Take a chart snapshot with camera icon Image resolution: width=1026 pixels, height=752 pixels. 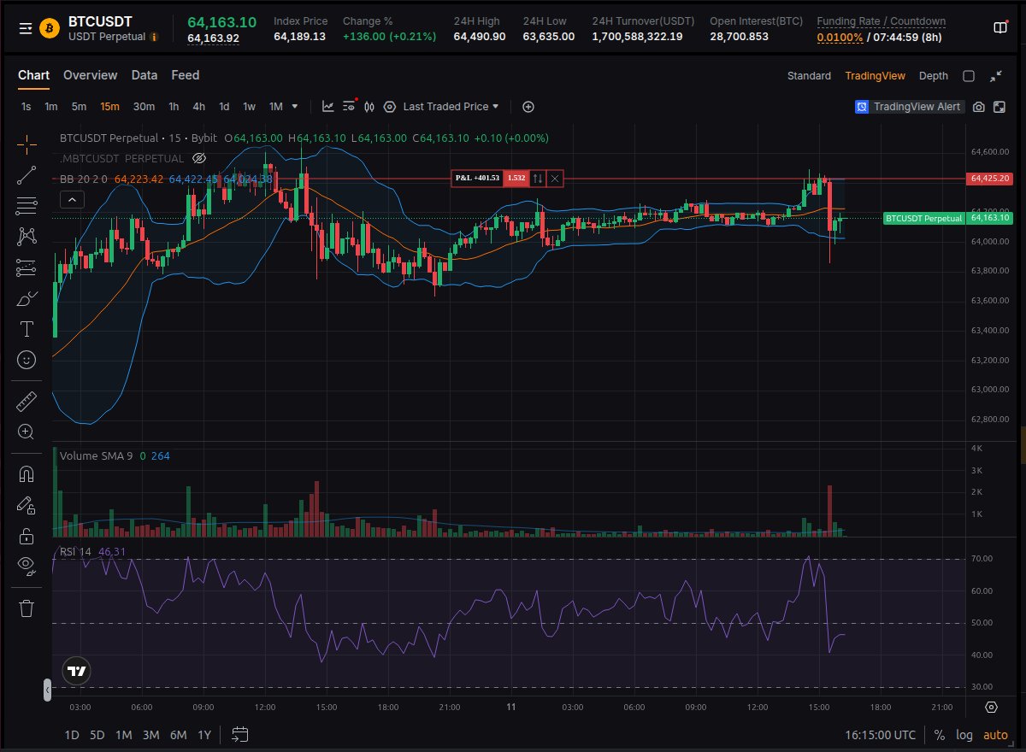pyautogui.click(x=979, y=107)
